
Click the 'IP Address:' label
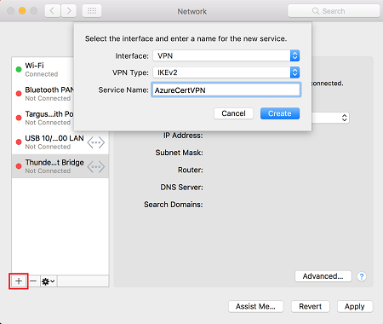point(183,136)
